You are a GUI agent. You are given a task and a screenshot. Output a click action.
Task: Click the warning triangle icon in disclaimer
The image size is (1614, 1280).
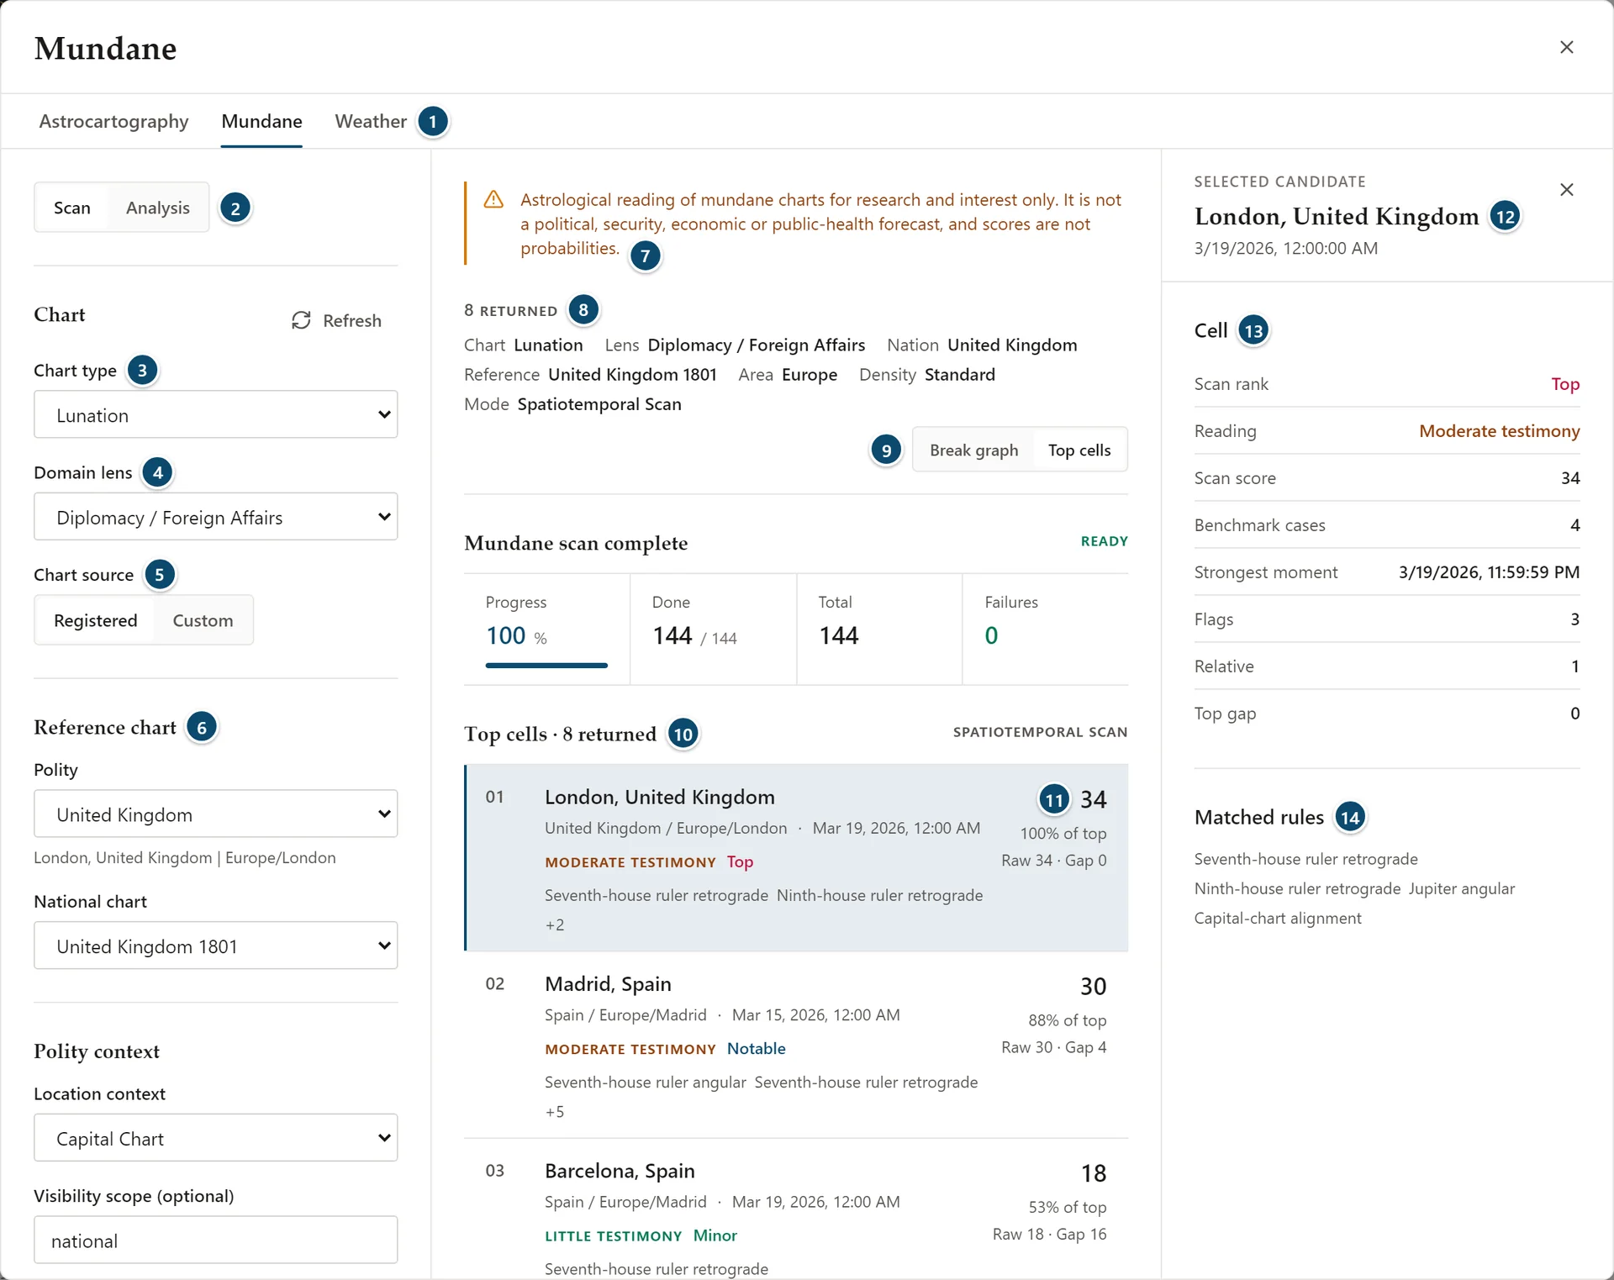[x=493, y=200]
